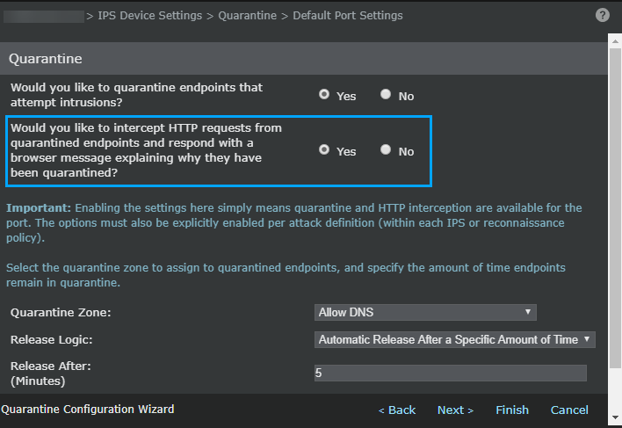Open the help question mark icon
The height and width of the screenshot is (428, 622).
602,15
